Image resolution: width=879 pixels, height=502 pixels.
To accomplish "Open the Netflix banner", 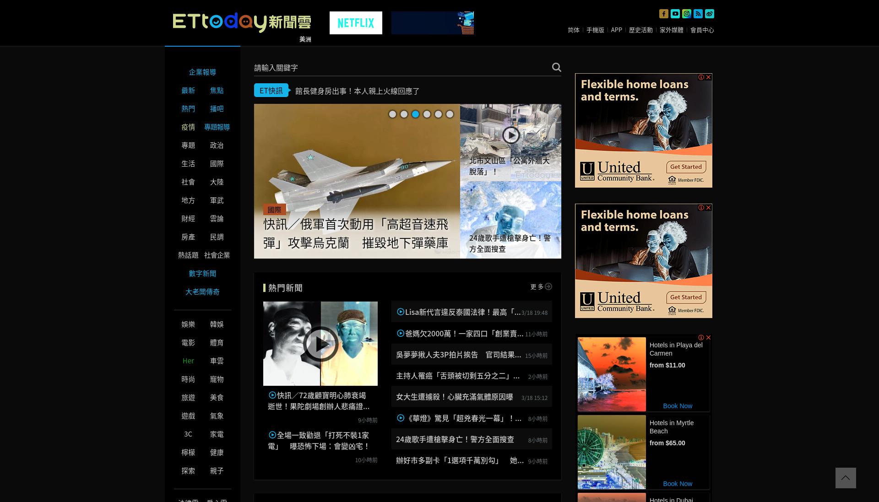I will tap(356, 23).
